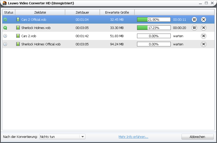Click the 'Erwartete Größe' column header
Image resolution: width=217 pixels, height=143 pixels.
(117, 12)
